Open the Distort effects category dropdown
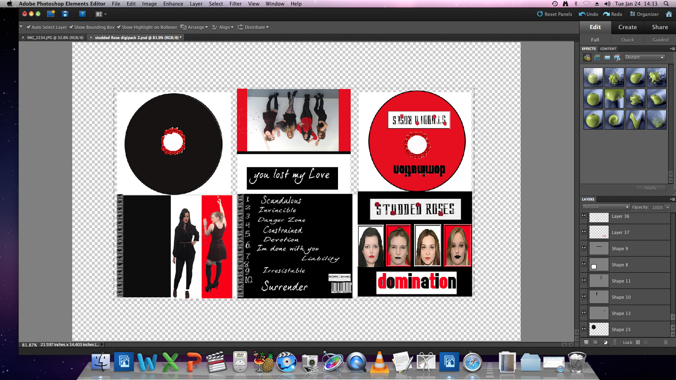The height and width of the screenshot is (380, 676). tap(645, 57)
